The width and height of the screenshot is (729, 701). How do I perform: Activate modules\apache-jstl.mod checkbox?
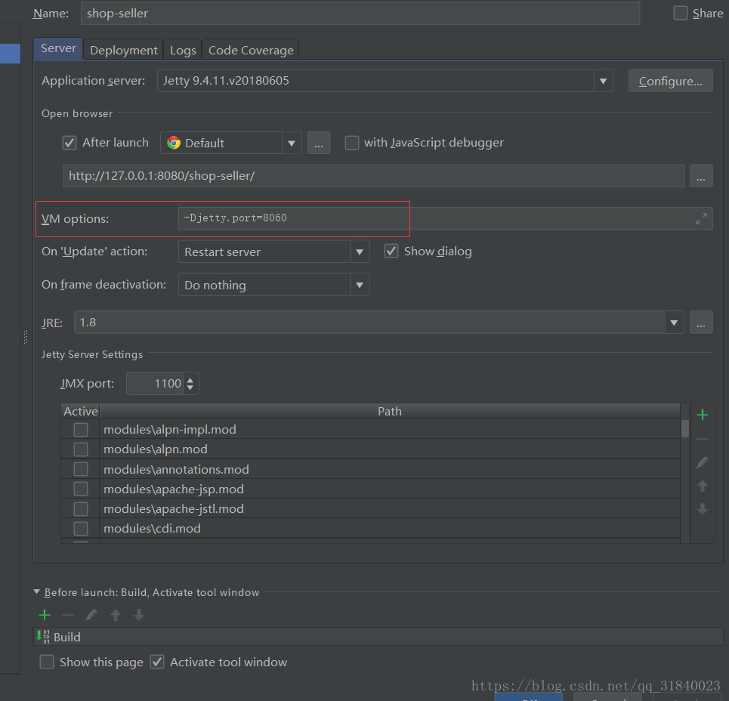81,508
